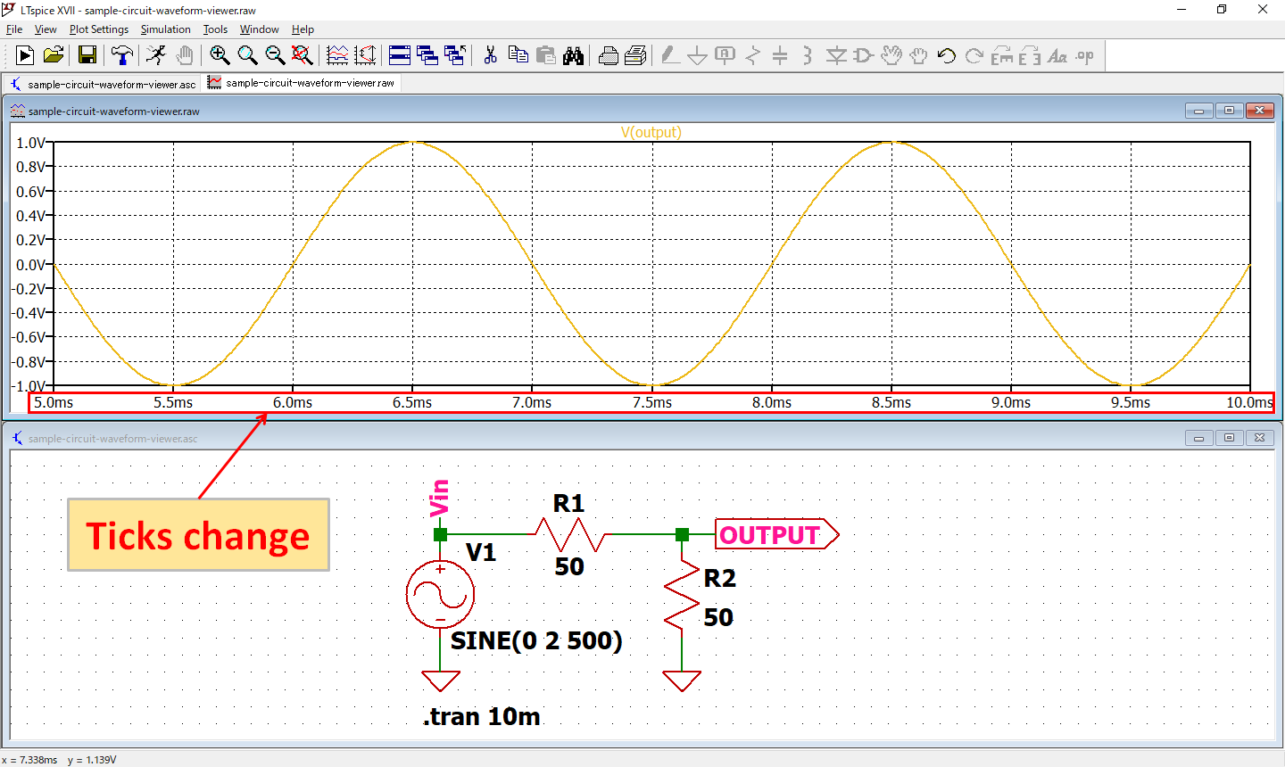The image size is (1285, 767).
Task: Select the Capacitor component tool
Action: pyautogui.click(x=781, y=55)
